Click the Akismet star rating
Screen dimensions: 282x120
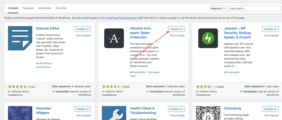(111, 87)
